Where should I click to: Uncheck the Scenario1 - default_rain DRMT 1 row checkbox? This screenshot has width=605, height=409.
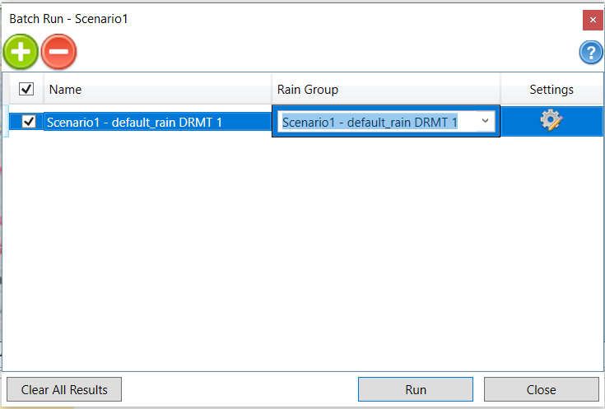click(x=29, y=122)
